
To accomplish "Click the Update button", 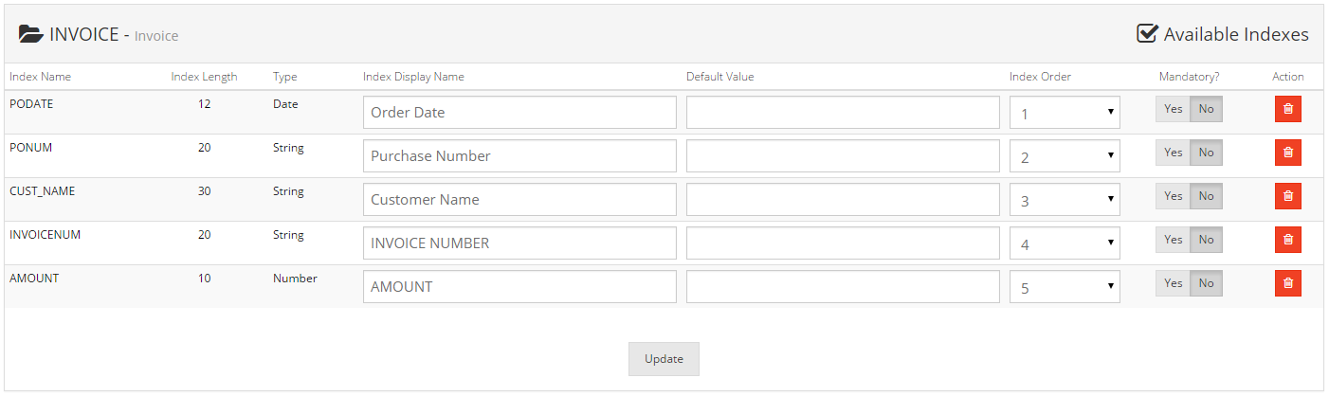I will coord(664,359).
